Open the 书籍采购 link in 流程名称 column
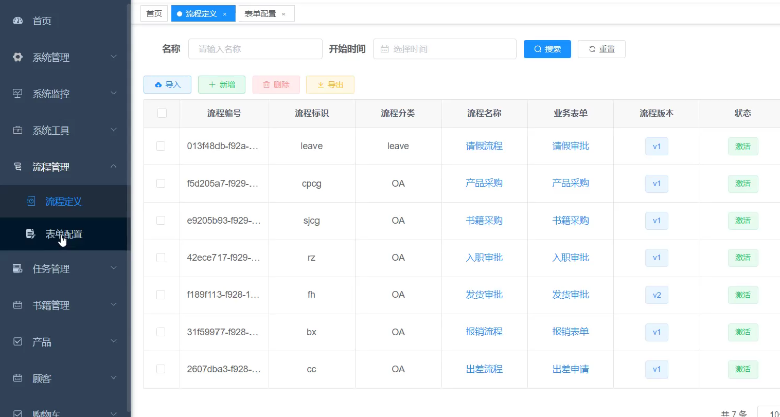The width and height of the screenshot is (780, 417). (484, 221)
